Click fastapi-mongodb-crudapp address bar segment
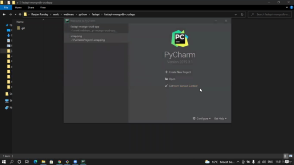This screenshot has height=165, width=294. (x=119, y=14)
